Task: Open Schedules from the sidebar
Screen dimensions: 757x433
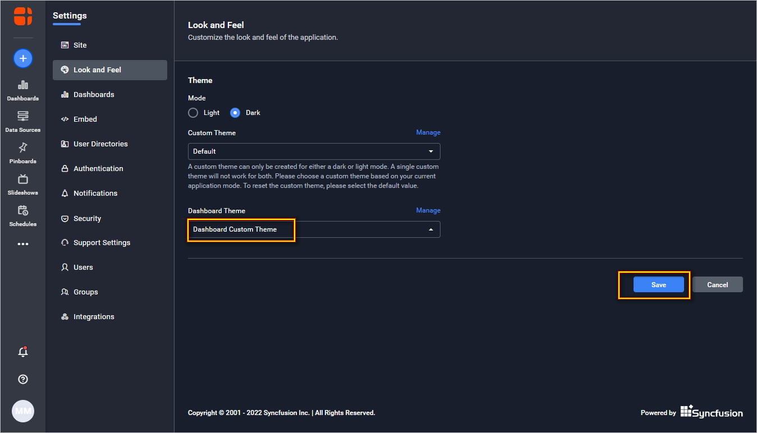Action: [x=23, y=216]
